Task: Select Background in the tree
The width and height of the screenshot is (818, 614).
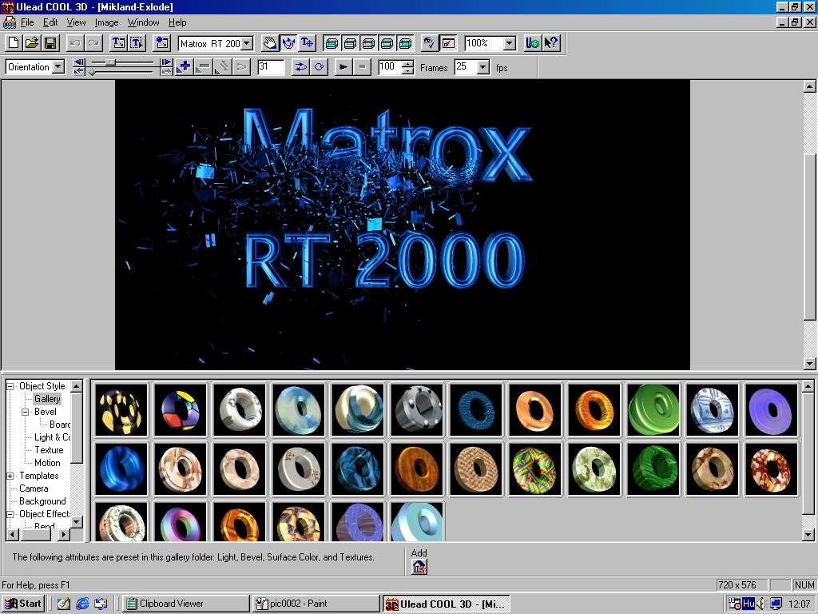Action: point(42,501)
